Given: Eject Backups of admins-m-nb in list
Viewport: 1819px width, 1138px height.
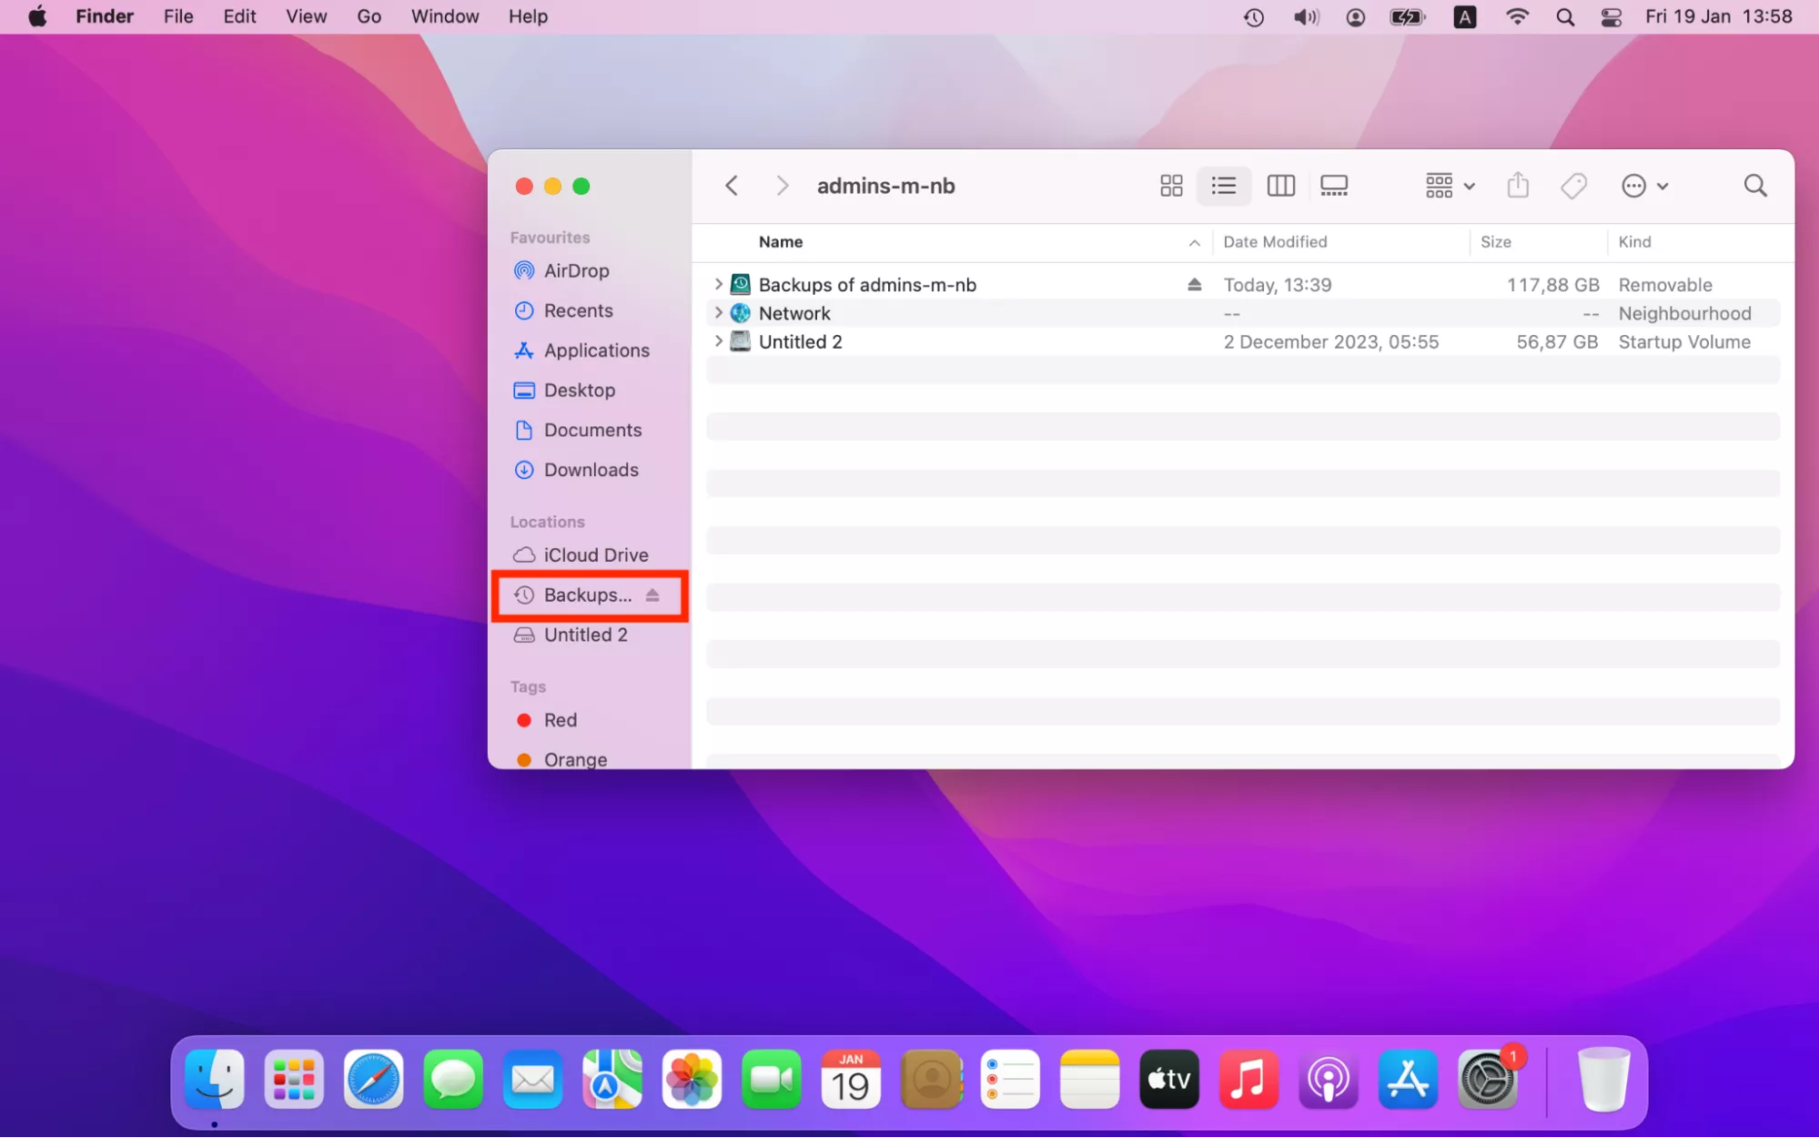Looking at the screenshot, I should click(1194, 285).
